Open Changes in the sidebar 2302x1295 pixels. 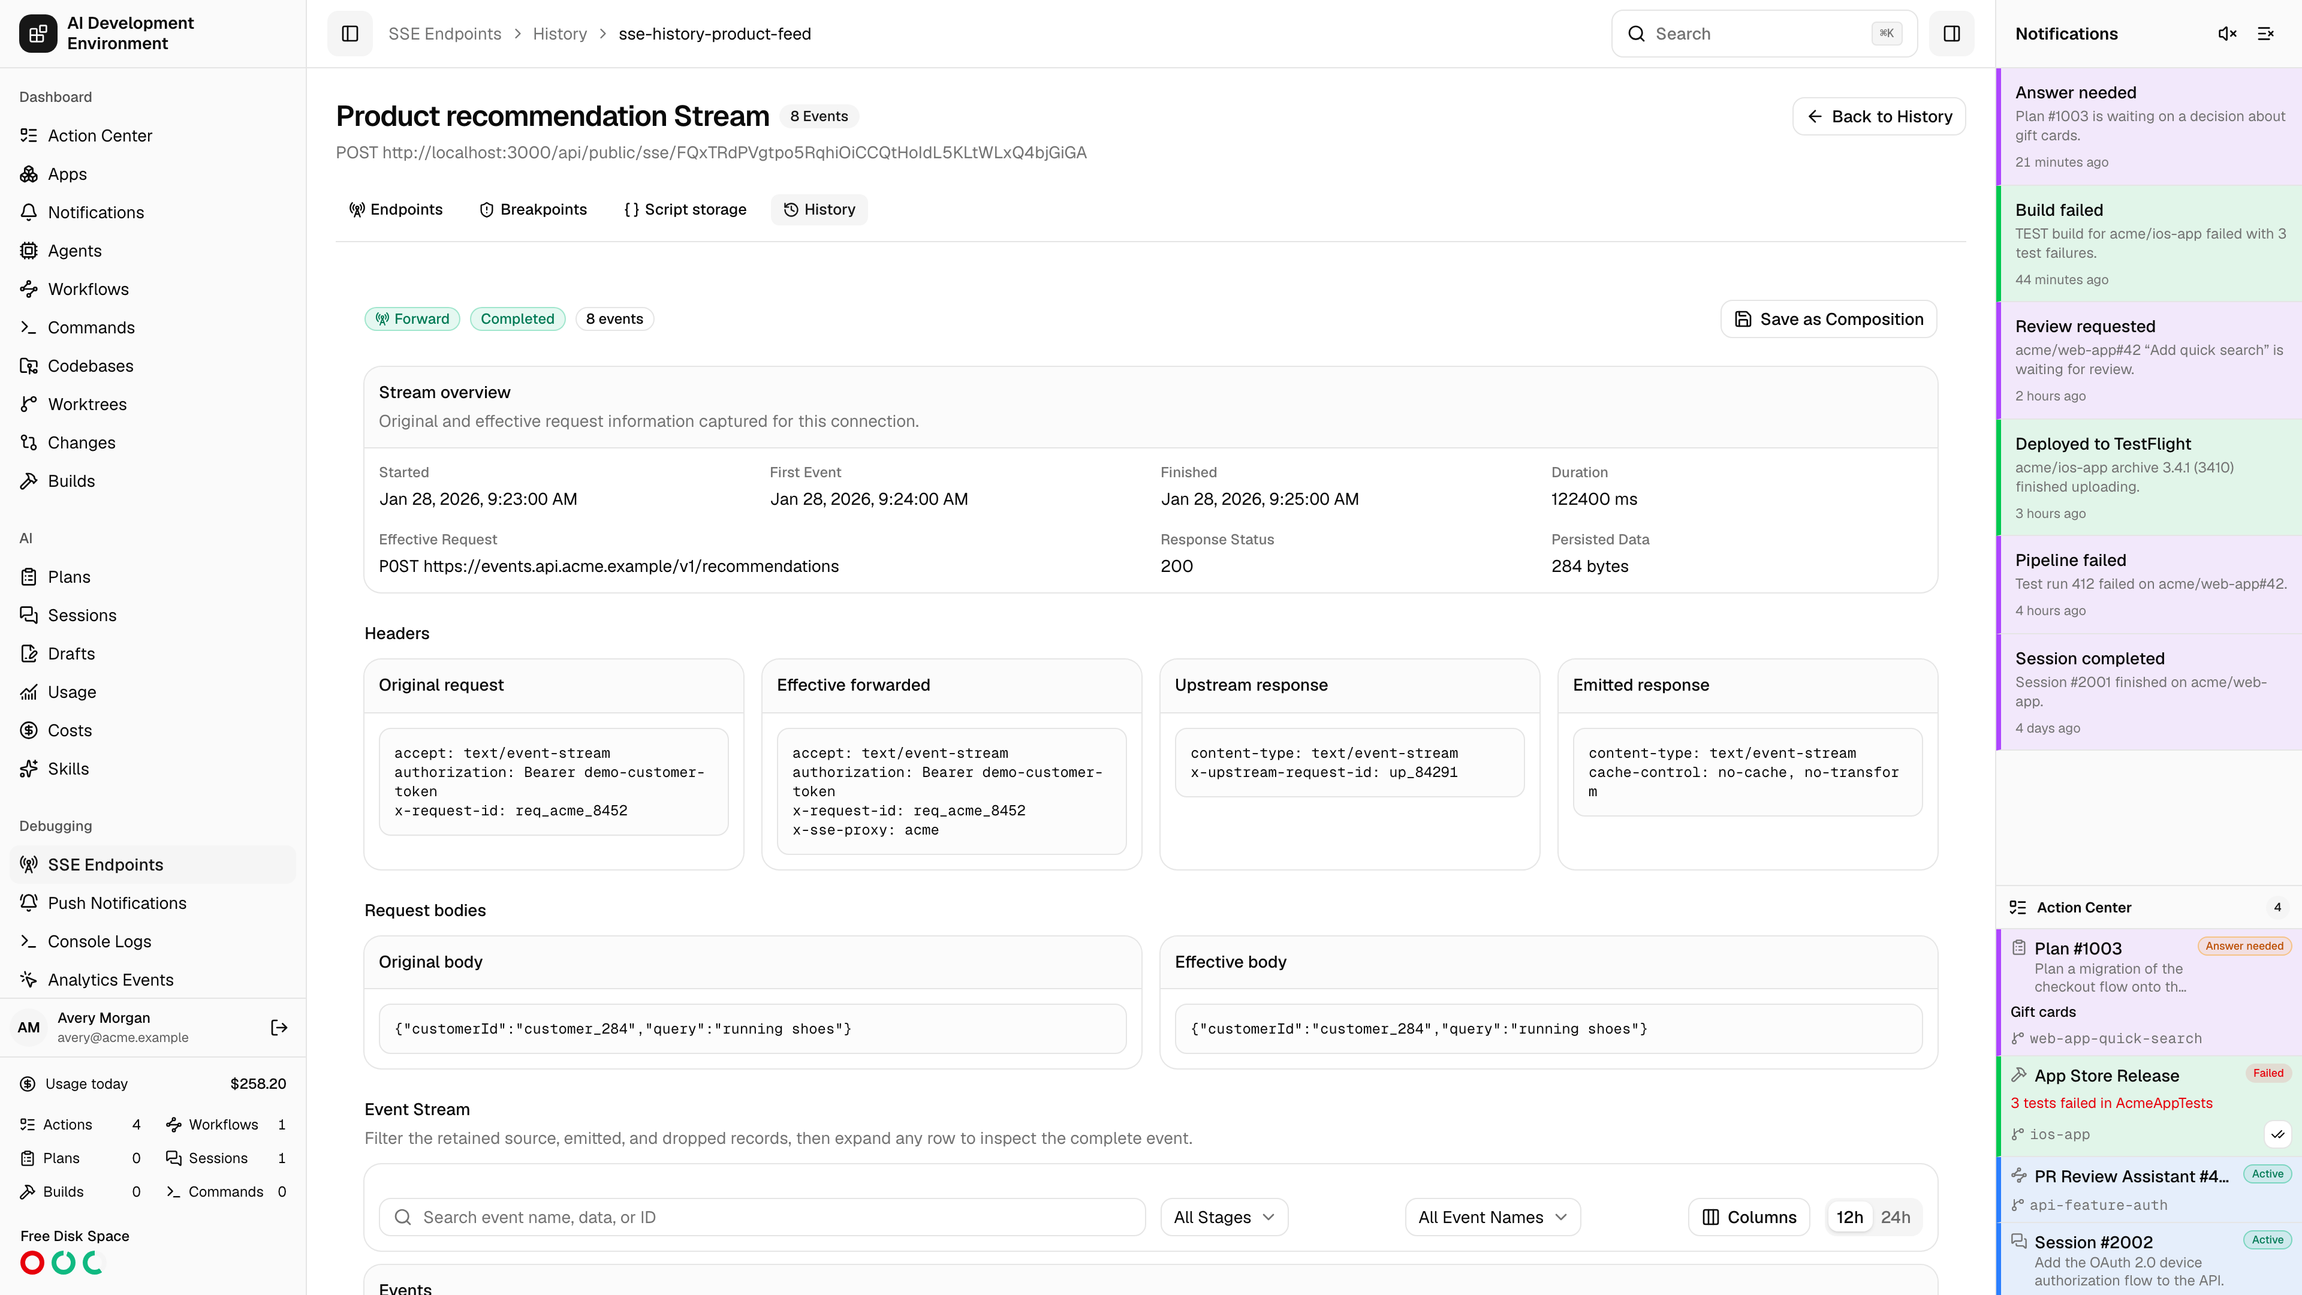pyautogui.click(x=153, y=443)
